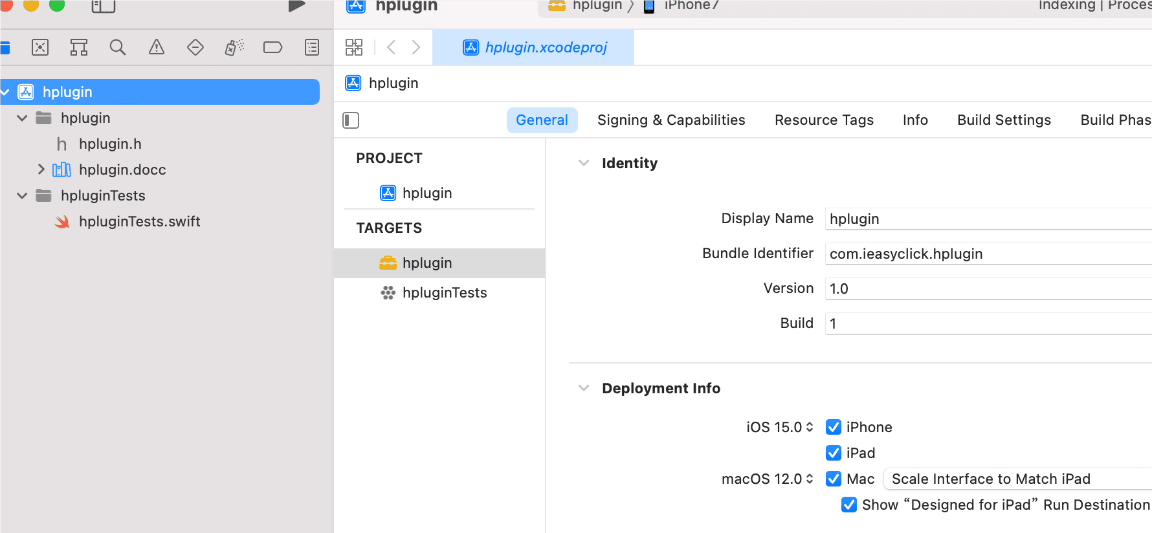Click the hplugin target toolbox icon

[388, 263]
